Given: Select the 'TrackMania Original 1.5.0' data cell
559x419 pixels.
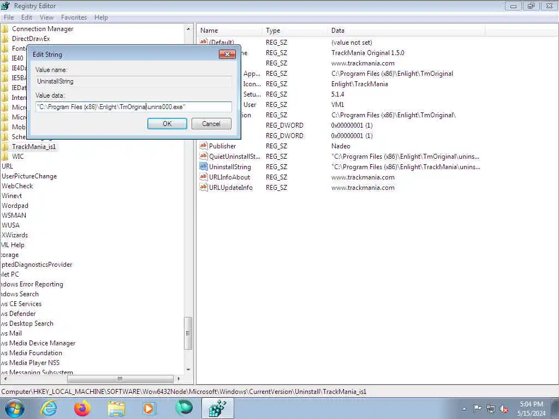Looking at the screenshot, I should point(367,53).
